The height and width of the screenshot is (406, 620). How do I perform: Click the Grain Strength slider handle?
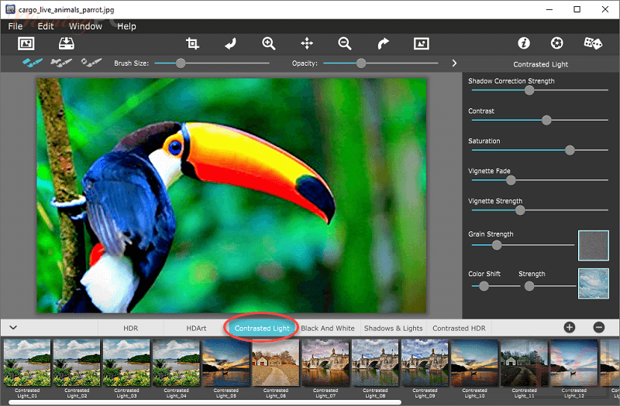pyautogui.click(x=497, y=245)
